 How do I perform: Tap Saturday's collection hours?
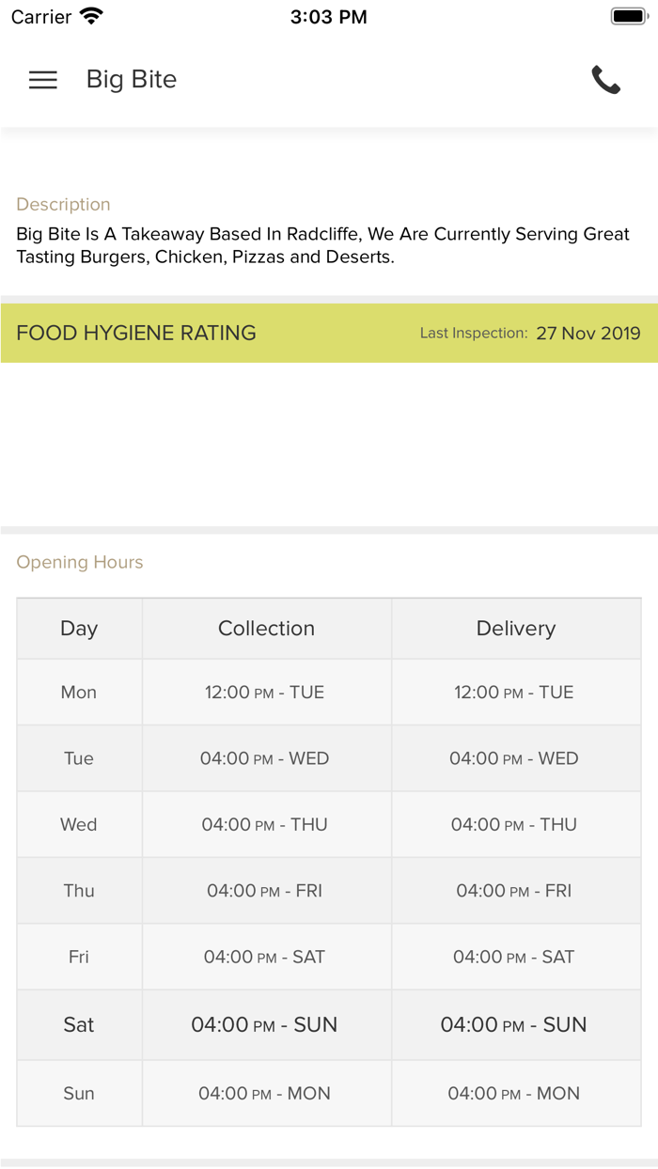[x=264, y=1024]
